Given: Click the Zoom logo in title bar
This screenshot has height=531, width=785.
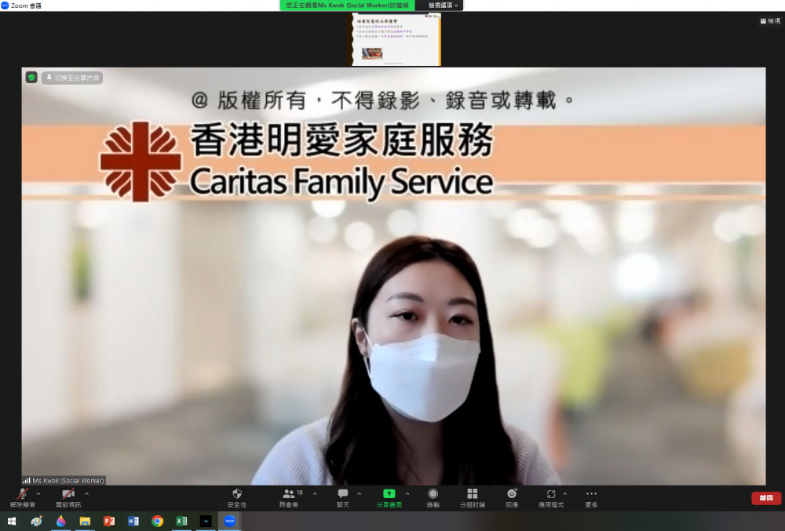Looking at the screenshot, I should pyautogui.click(x=5, y=5).
